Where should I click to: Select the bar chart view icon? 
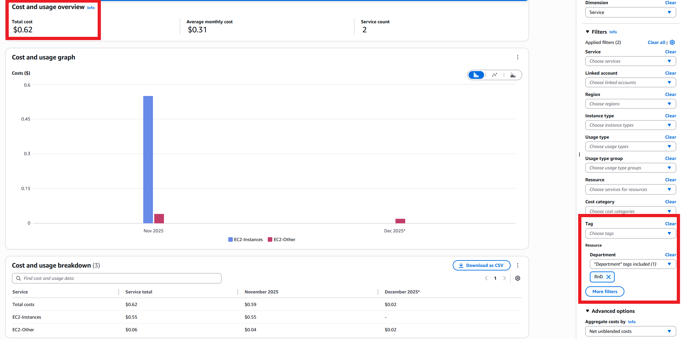pos(476,75)
